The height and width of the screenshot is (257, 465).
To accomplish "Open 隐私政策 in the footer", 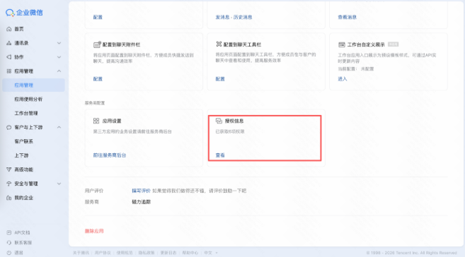I will point(147,253).
